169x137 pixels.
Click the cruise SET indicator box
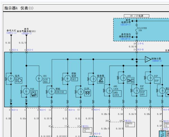pyautogui.click(x=74, y=79)
